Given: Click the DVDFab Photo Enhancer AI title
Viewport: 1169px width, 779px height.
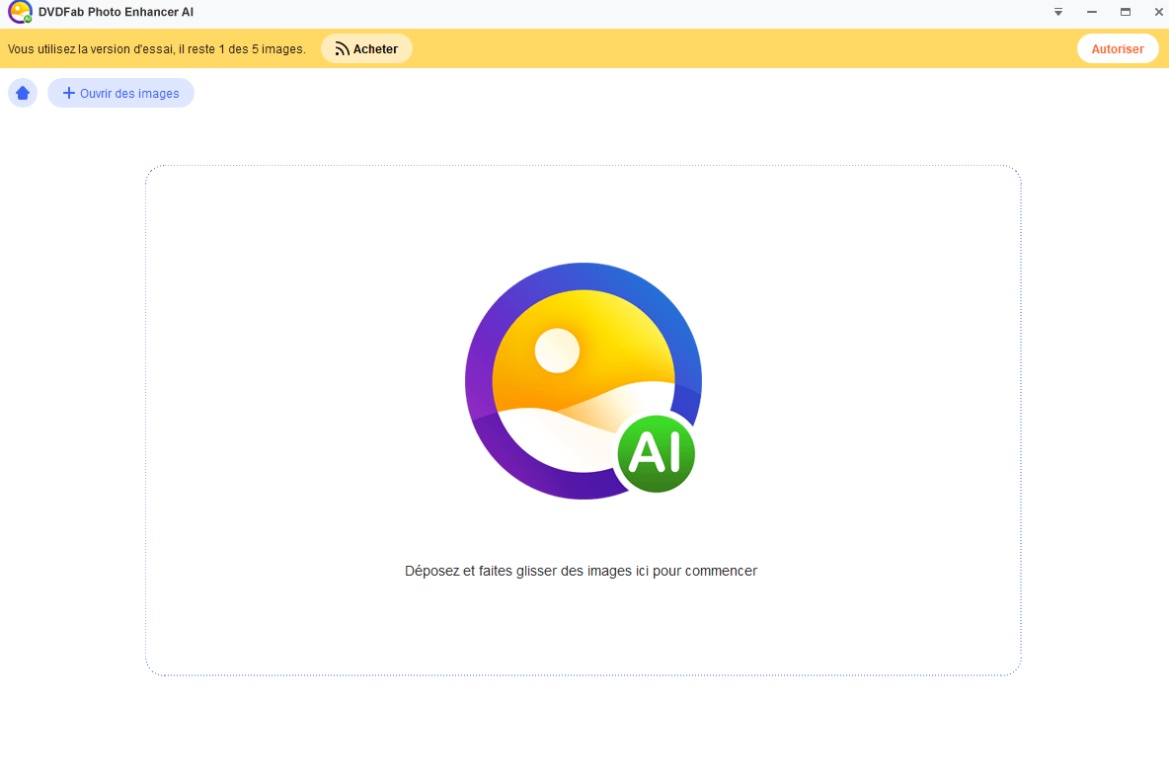Looking at the screenshot, I should point(116,12).
